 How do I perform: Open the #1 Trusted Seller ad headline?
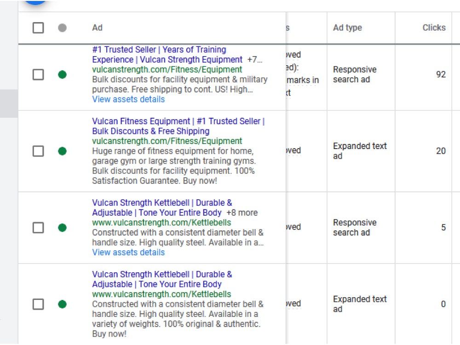pyautogui.click(x=167, y=55)
